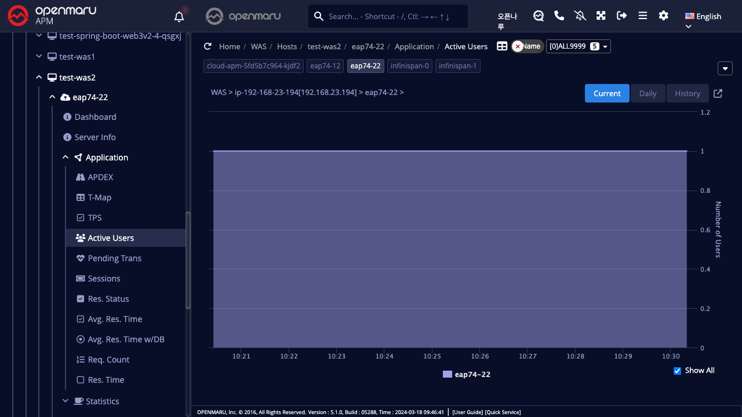Click the logout icon
This screenshot has height=417, width=742.
(x=622, y=16)
